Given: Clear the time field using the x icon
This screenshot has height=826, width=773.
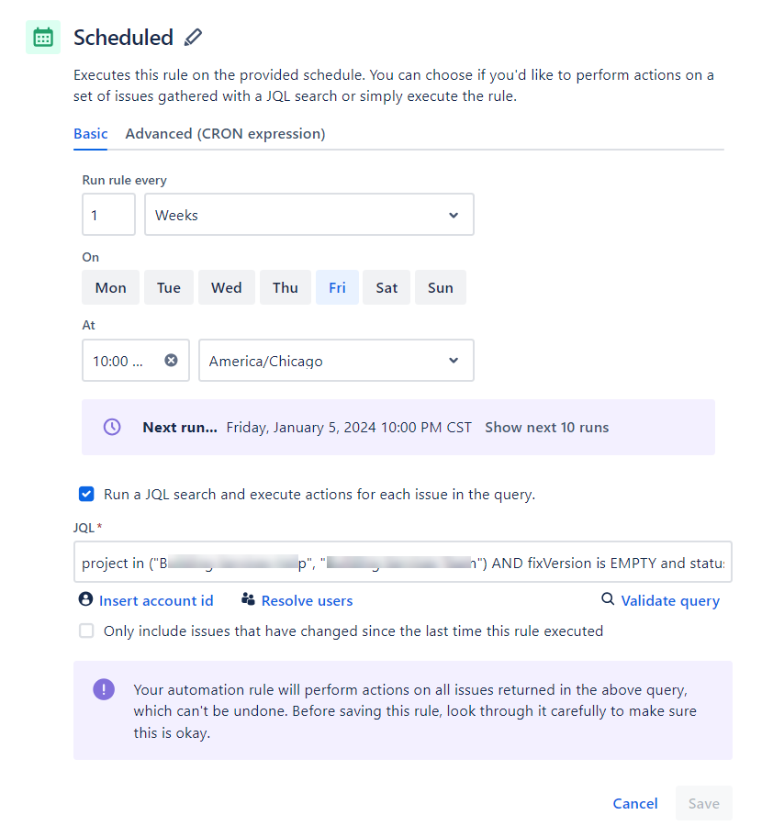Looking at the screenshot, I should click(x=171, y=360).
